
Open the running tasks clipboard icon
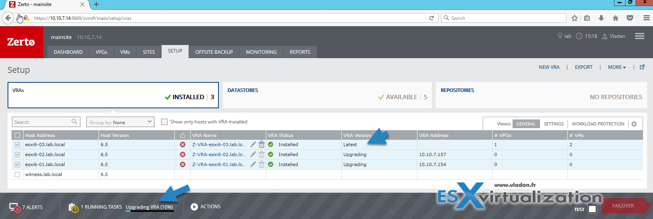point(73,207)
